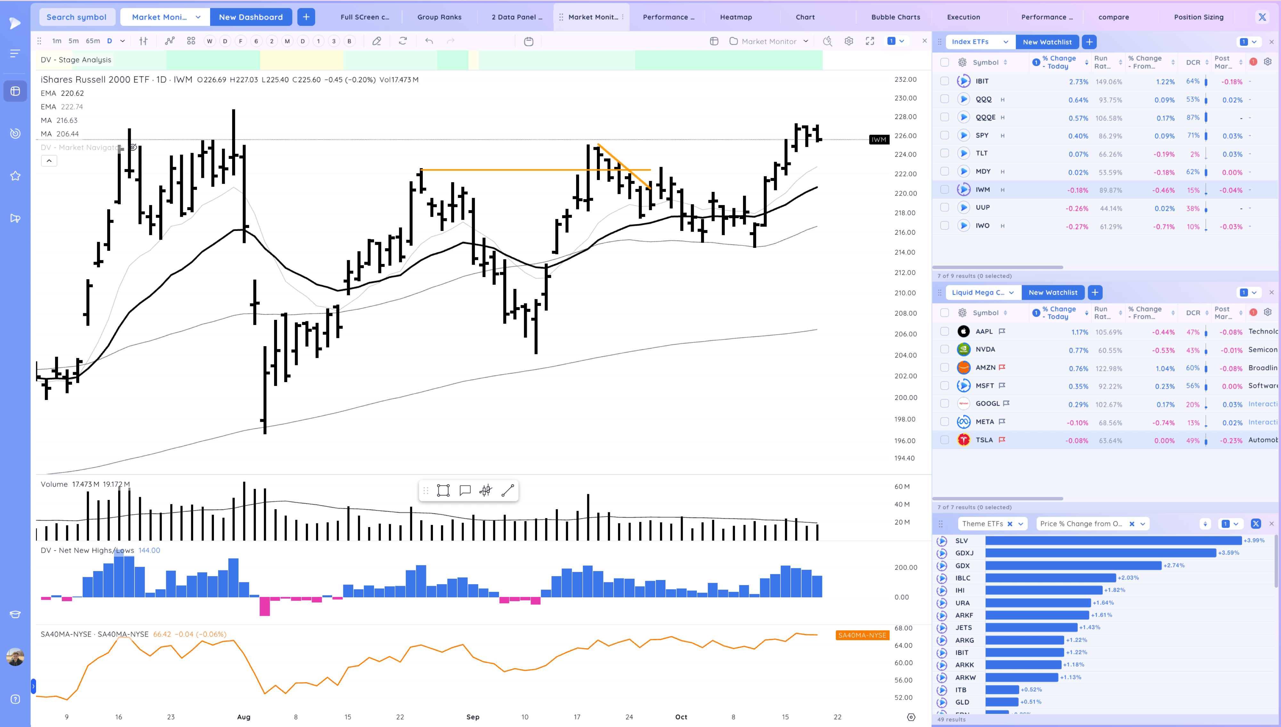
Task: Click the eraser drawing icon
Action: (x=377, y=41)
